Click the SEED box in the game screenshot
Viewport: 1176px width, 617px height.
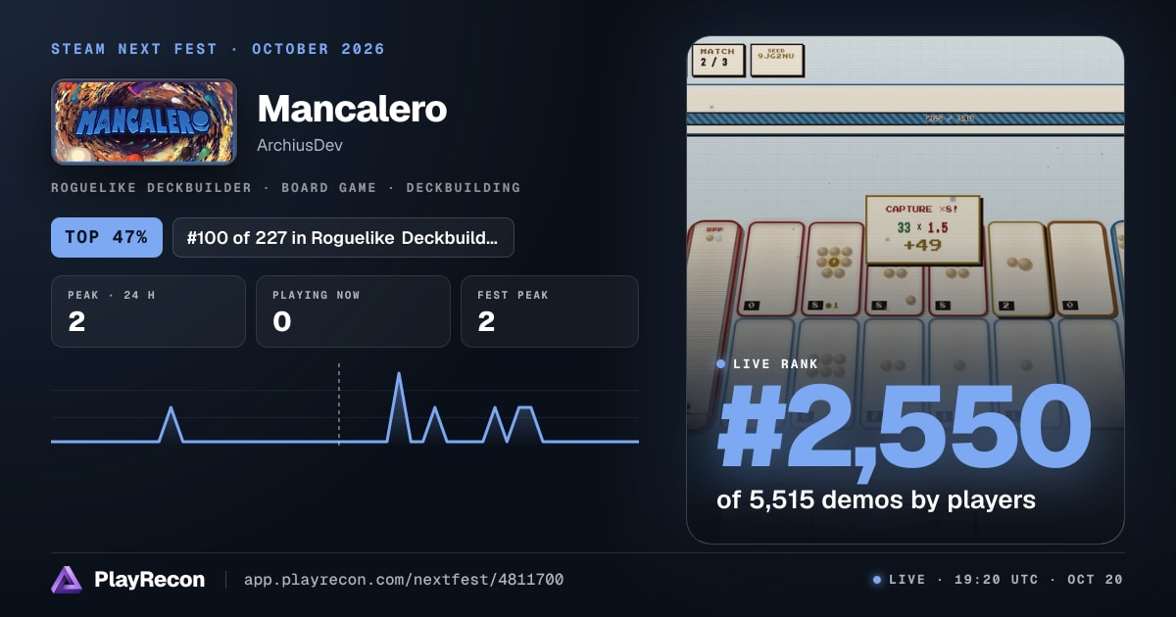[777, 59]
